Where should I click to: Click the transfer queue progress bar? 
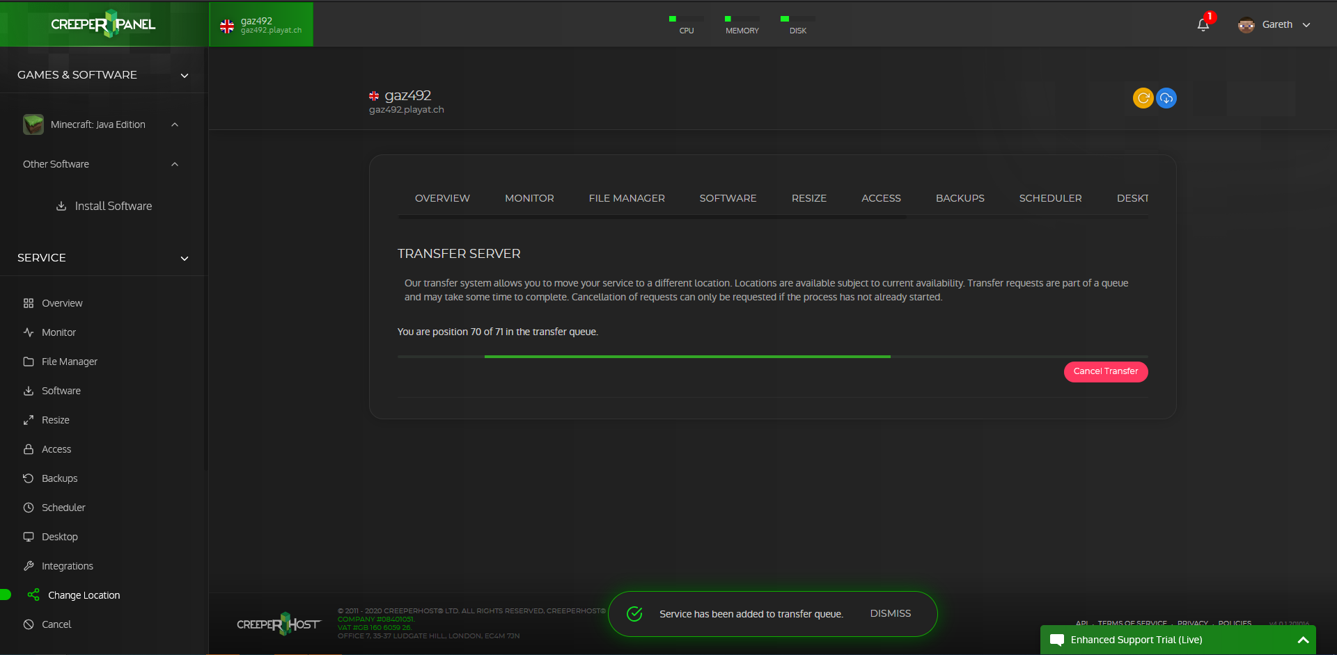coord(772,357)
